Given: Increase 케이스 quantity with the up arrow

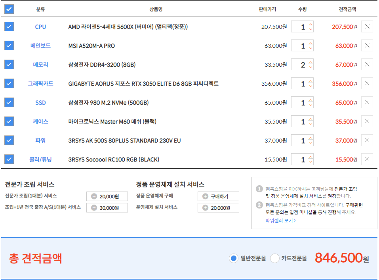Looking at the screenshot, I should 311,118.
